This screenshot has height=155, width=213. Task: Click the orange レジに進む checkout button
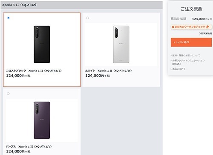(x=191, y=42)
